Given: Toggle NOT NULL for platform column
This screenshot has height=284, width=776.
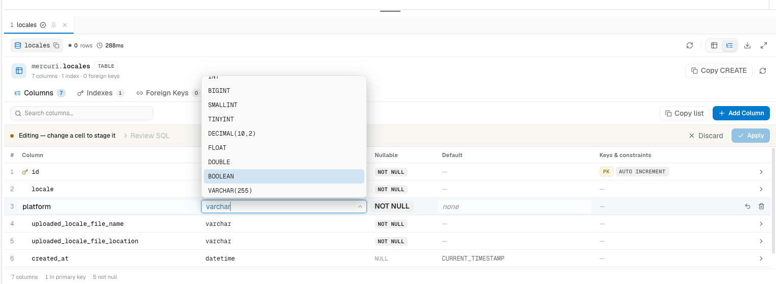Looking at the screenshot, I should click(x=392, y=206).
